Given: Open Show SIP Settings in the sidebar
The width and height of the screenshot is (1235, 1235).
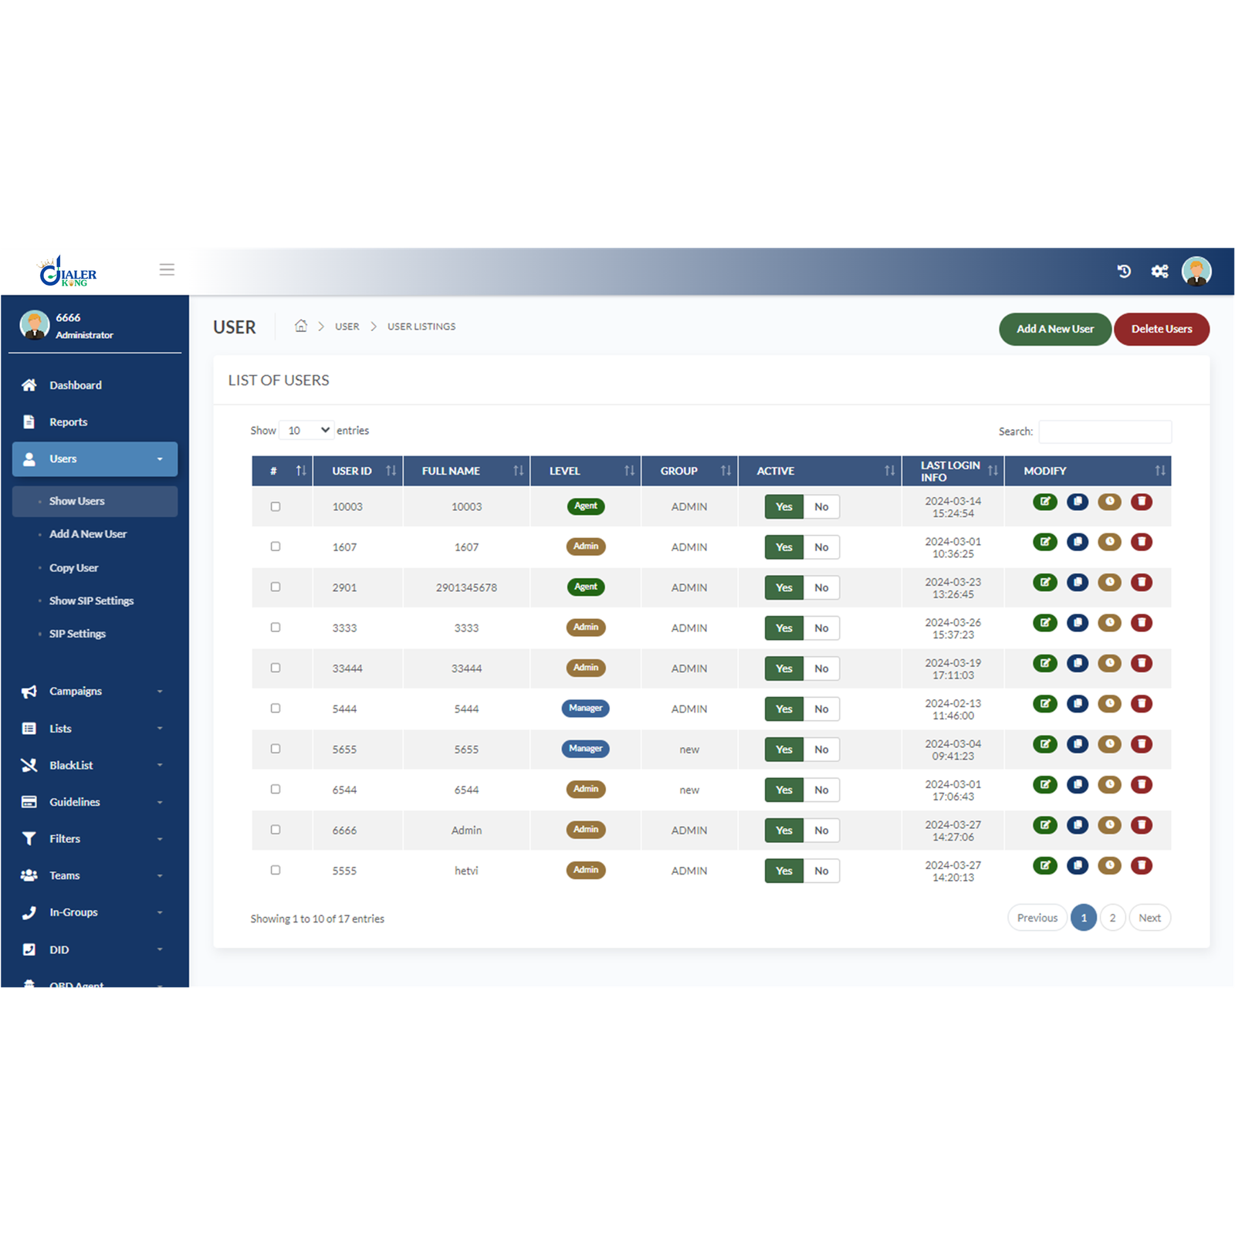Looking at the screenshot, I should (91, 601).
